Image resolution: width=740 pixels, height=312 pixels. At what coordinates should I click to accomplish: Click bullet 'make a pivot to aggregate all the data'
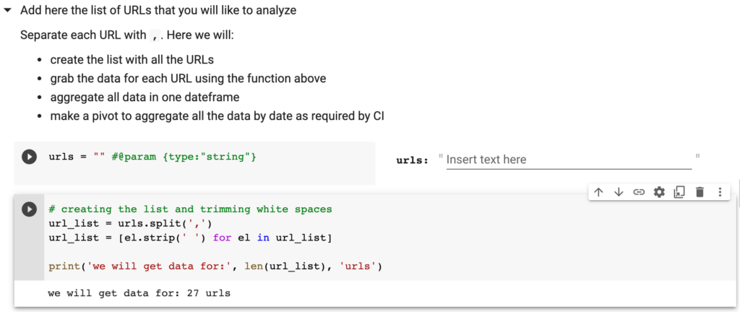point(217,116)
